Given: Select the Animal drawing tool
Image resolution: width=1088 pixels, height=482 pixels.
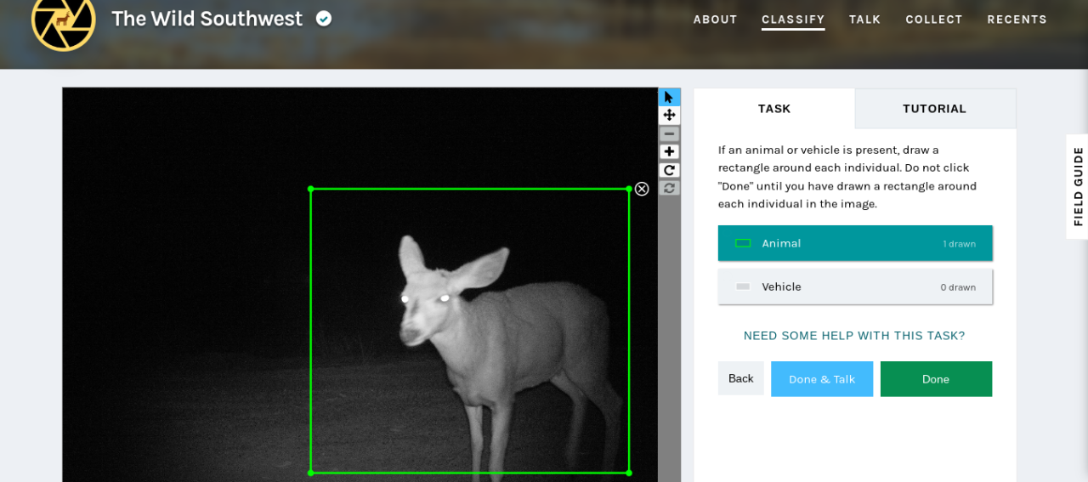Looking at the screenshot, I should (855, 243).
